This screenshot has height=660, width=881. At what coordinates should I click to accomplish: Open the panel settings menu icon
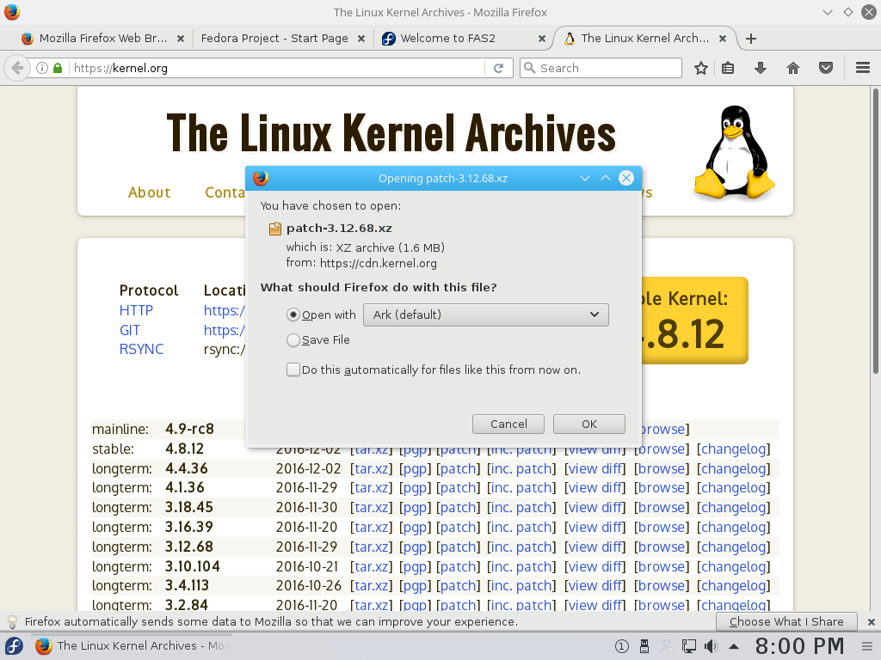click(x=867, y=646)
